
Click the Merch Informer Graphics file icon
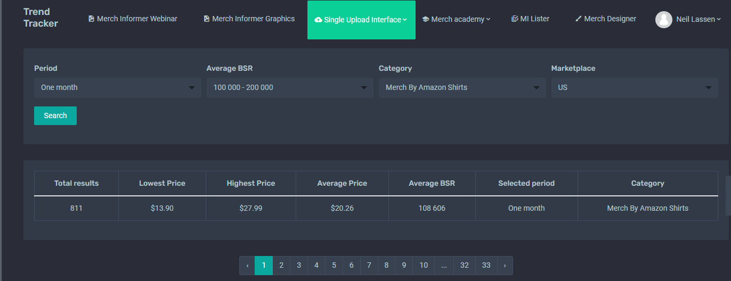tap(206, 19)
